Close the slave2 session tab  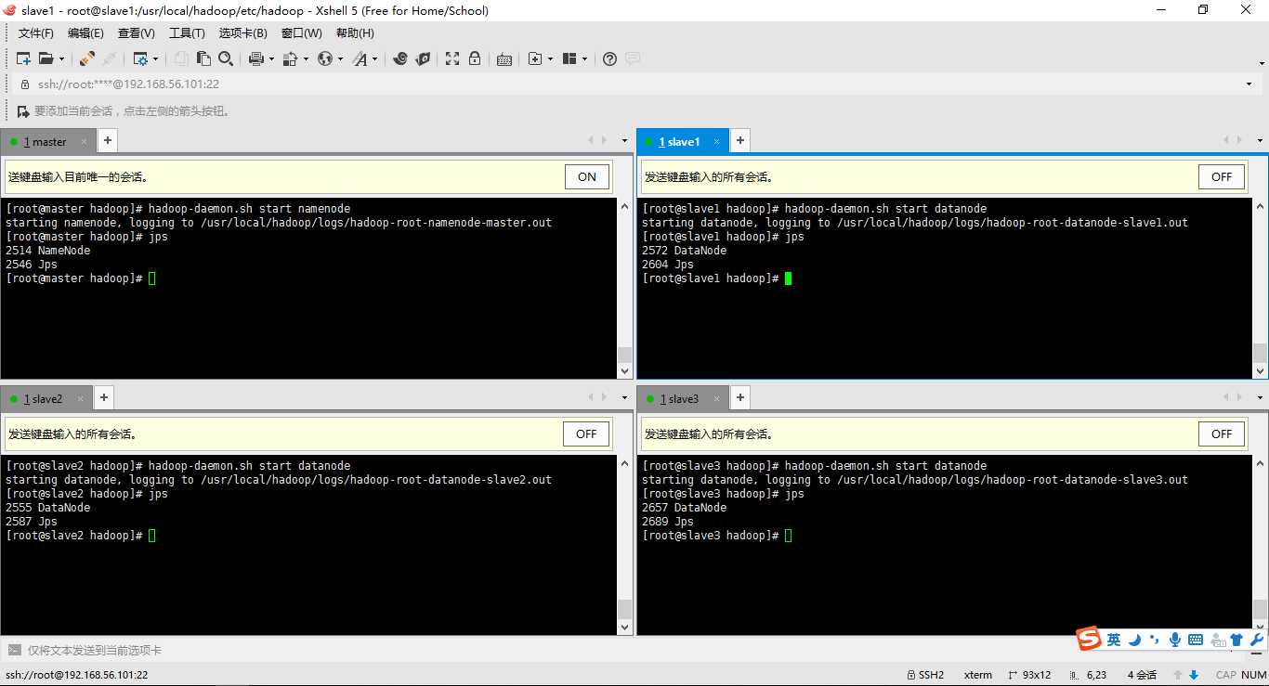[80, 399]
